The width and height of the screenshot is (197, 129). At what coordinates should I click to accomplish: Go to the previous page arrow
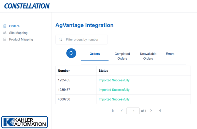pyautogui.click(x=122, y=111)
